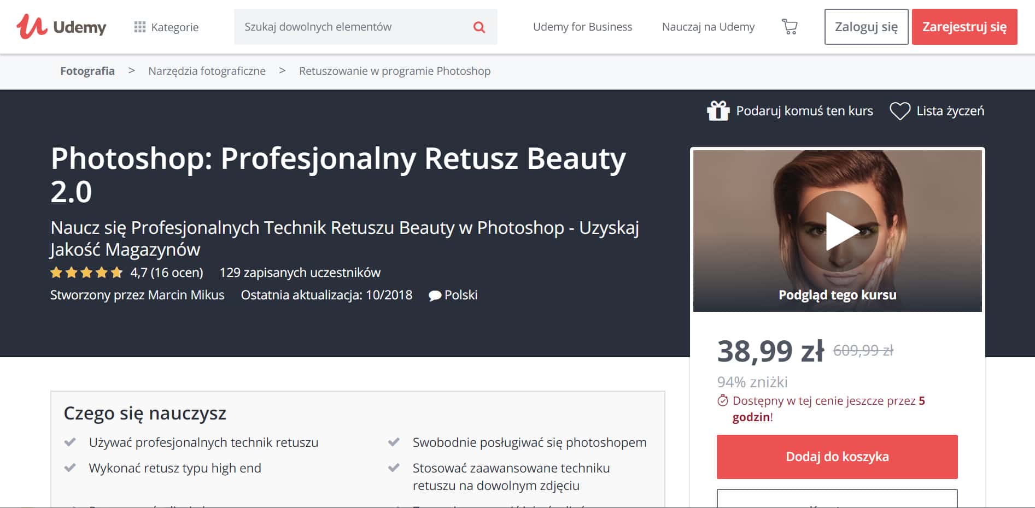Click 'Lista życzeń' label
The width and height of the screenshot is (1035, 508).
950,111
